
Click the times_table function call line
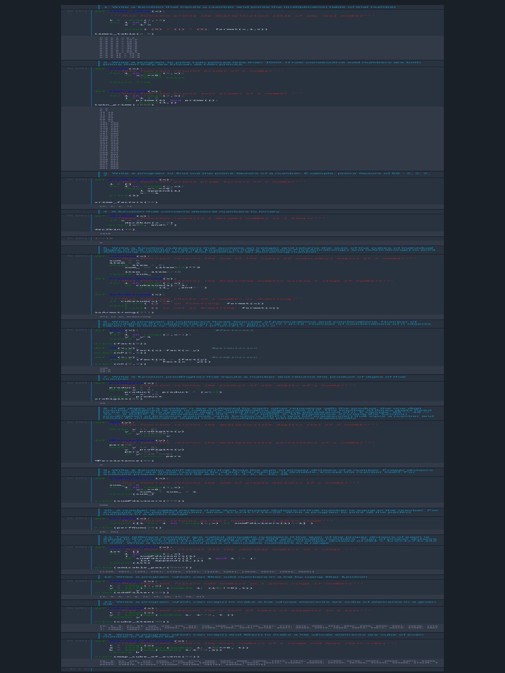(124, 34)
